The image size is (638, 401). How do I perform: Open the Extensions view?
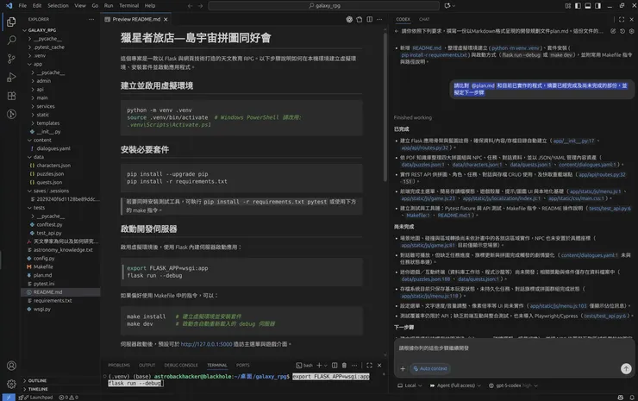pos(11,96)
